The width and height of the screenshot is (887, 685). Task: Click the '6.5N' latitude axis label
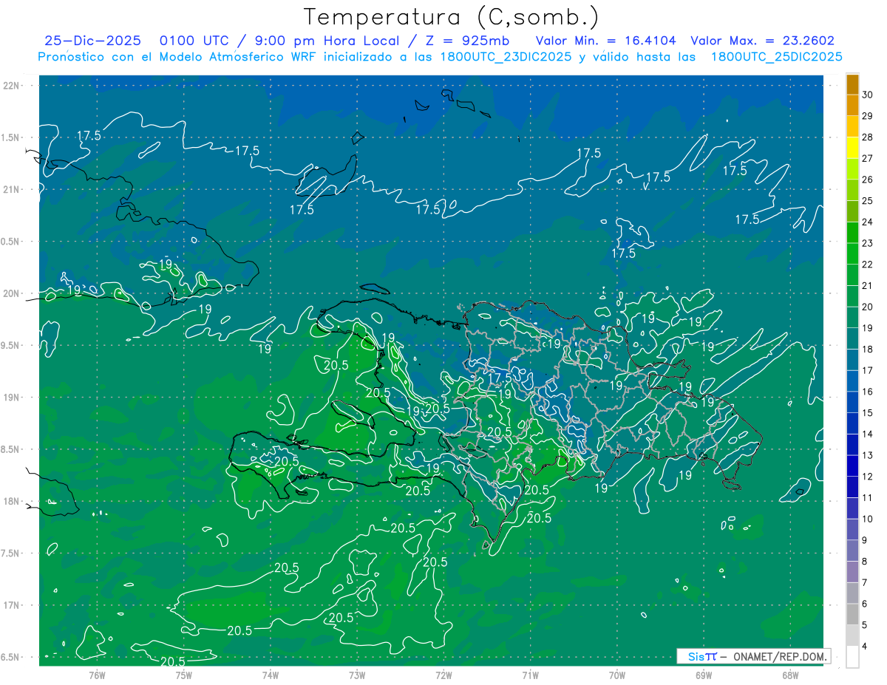(10, 657)
